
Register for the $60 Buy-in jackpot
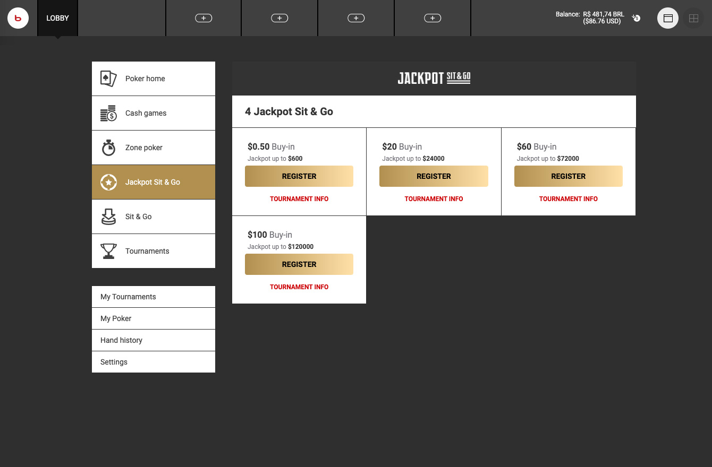pos(569,176)
